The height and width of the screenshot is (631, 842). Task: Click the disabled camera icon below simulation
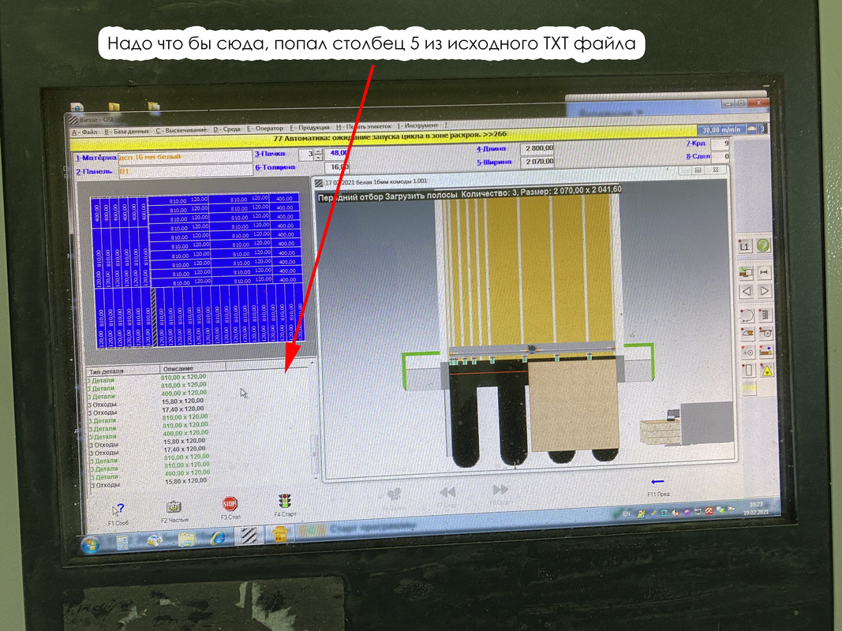tap(394, 495)
